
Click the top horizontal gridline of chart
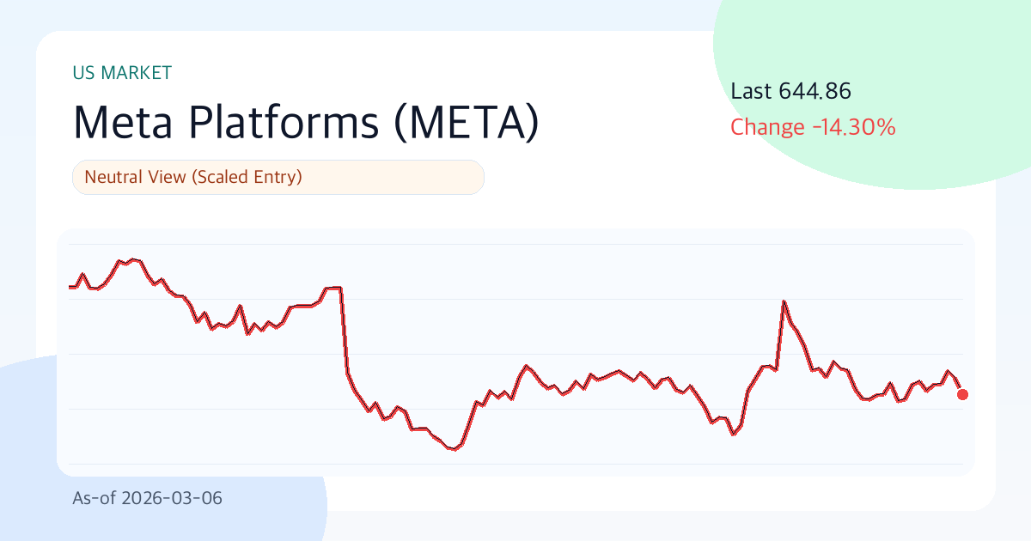click(515, 244)
